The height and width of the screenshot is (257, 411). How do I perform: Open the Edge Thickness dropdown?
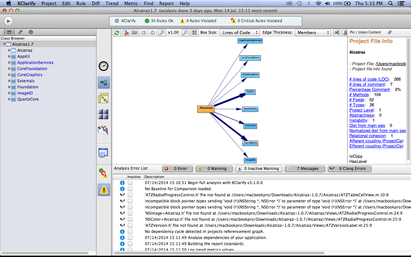(313, 32)
